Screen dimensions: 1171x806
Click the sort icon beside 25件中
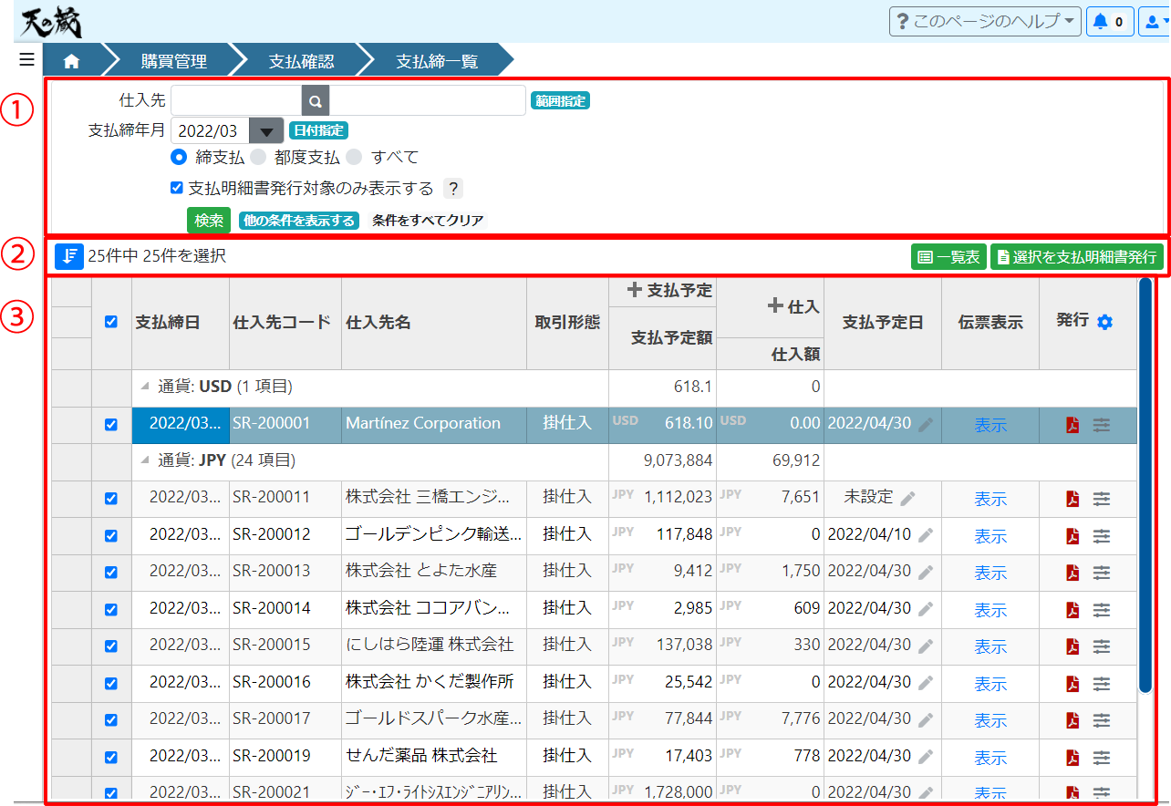coord(68,257)
